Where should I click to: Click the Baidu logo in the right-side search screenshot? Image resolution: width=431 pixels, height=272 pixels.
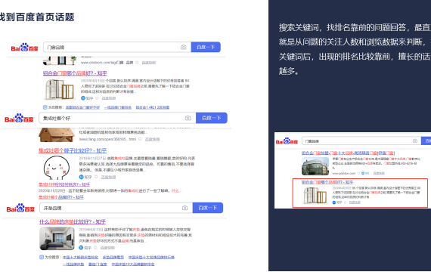click(x=287, y=141)
